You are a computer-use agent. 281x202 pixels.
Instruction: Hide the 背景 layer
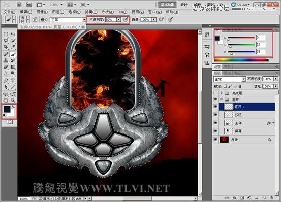[x=215, y=139]
